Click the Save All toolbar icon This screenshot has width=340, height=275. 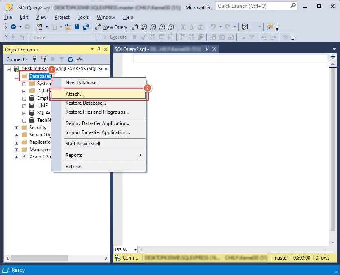(86, 27)
